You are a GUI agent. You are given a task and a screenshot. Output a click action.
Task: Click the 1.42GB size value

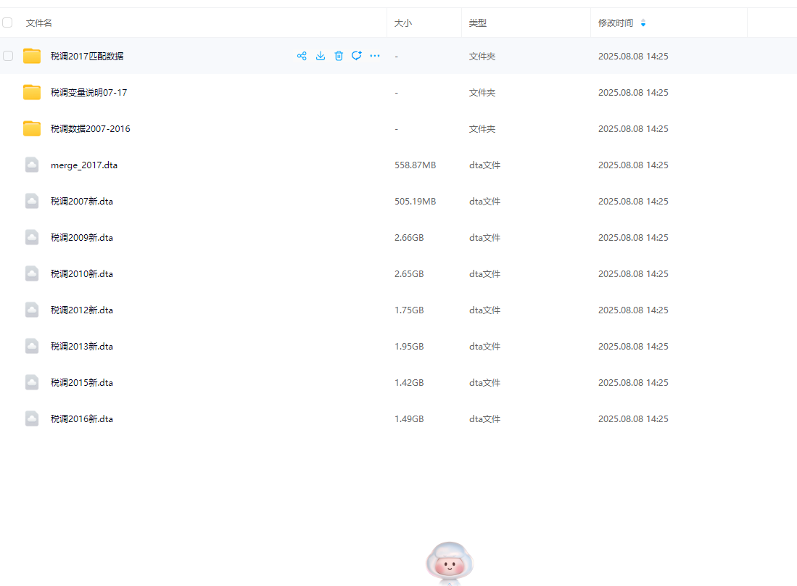[409, 383]
